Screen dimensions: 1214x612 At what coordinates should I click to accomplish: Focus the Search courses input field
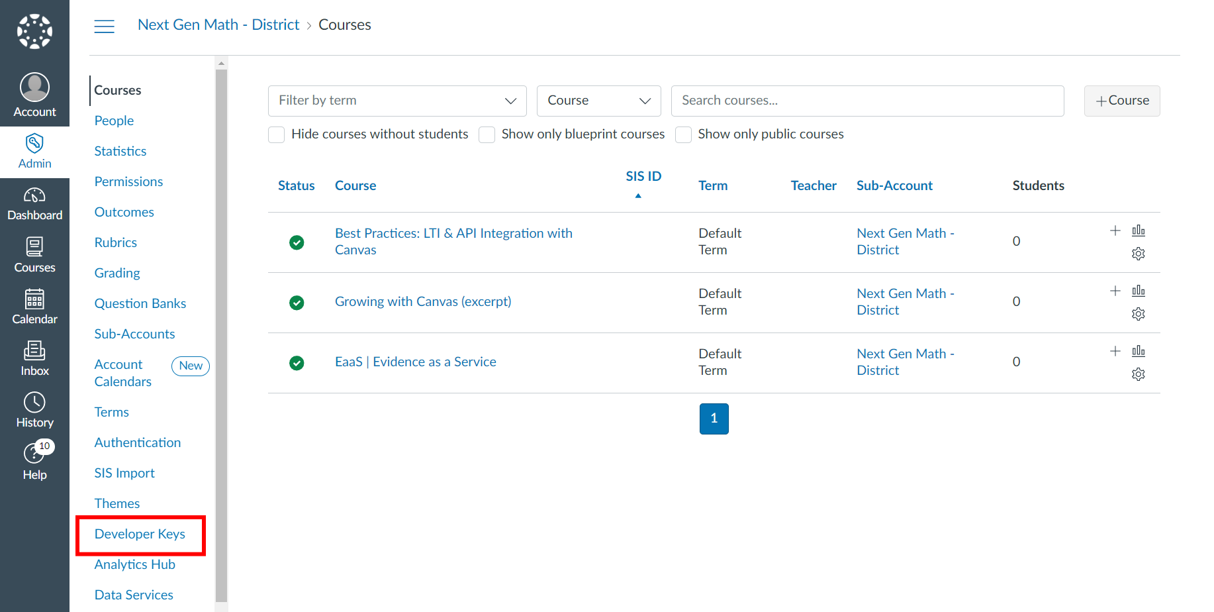tap(868, 101)
